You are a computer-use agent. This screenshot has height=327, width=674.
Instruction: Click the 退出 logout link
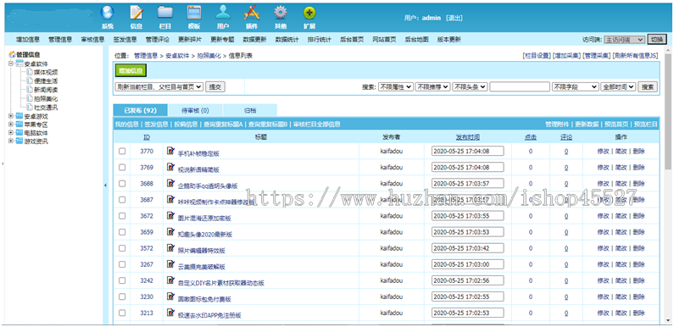(x=454, y=18)
